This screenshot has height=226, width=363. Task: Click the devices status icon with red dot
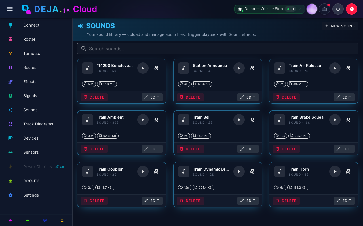click(324, 9)
